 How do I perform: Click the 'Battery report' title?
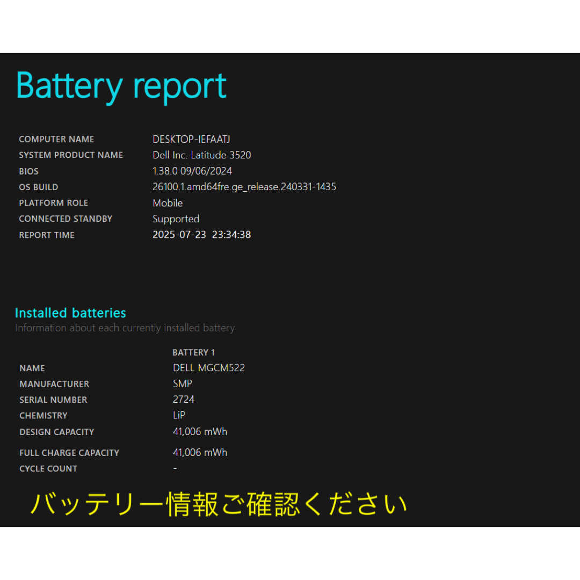(x=121, y=88)
